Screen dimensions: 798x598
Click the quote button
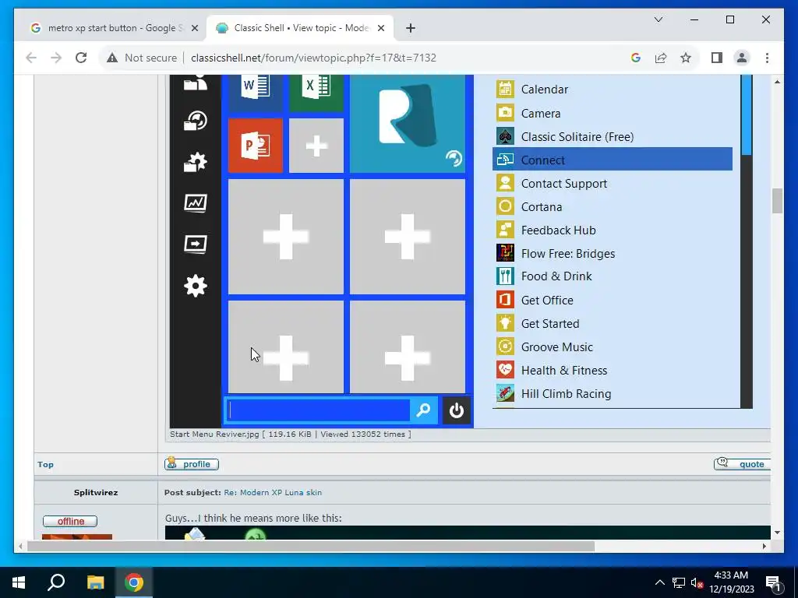pyautogui.click(x=743, y=464)
